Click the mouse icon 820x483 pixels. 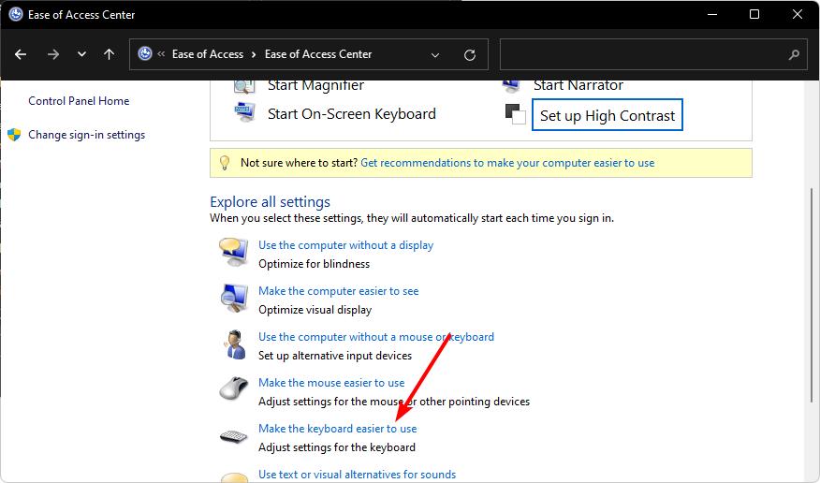tap(233, 388)
